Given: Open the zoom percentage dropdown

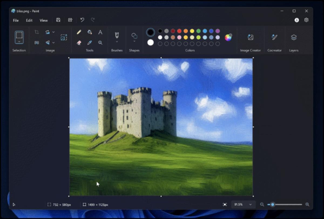Looking at the screenshot, I should click(250, 205).
